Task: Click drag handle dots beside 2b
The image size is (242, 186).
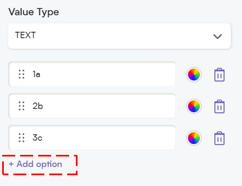Action: 21,106
